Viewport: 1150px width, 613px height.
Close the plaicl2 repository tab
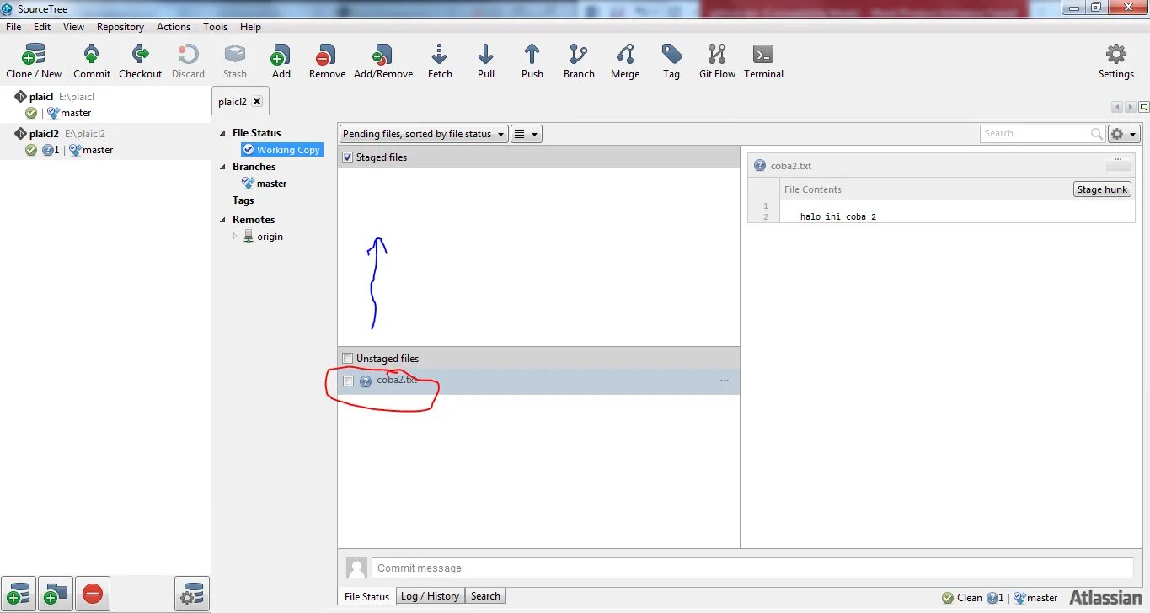pos(257,101)
